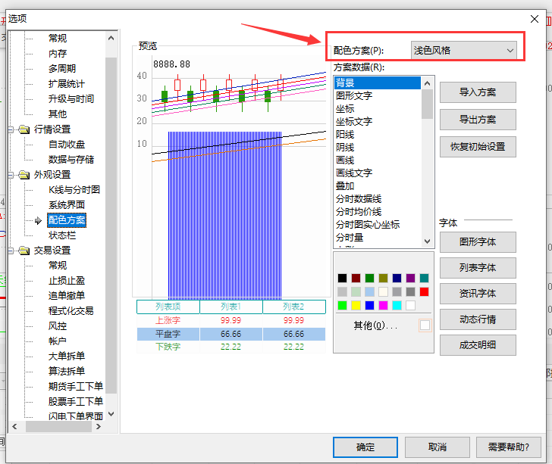
Task: Open the 止损止盈 settings page
Action: pos(67,281)
